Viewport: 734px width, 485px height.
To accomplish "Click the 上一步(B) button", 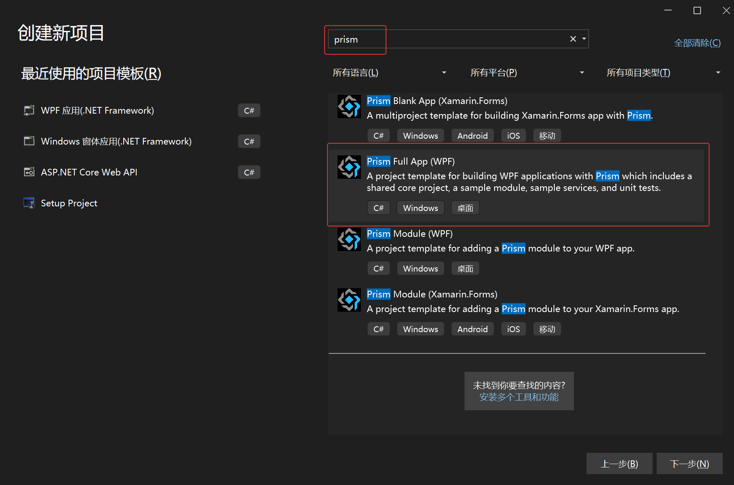I will tap(619, 464).
